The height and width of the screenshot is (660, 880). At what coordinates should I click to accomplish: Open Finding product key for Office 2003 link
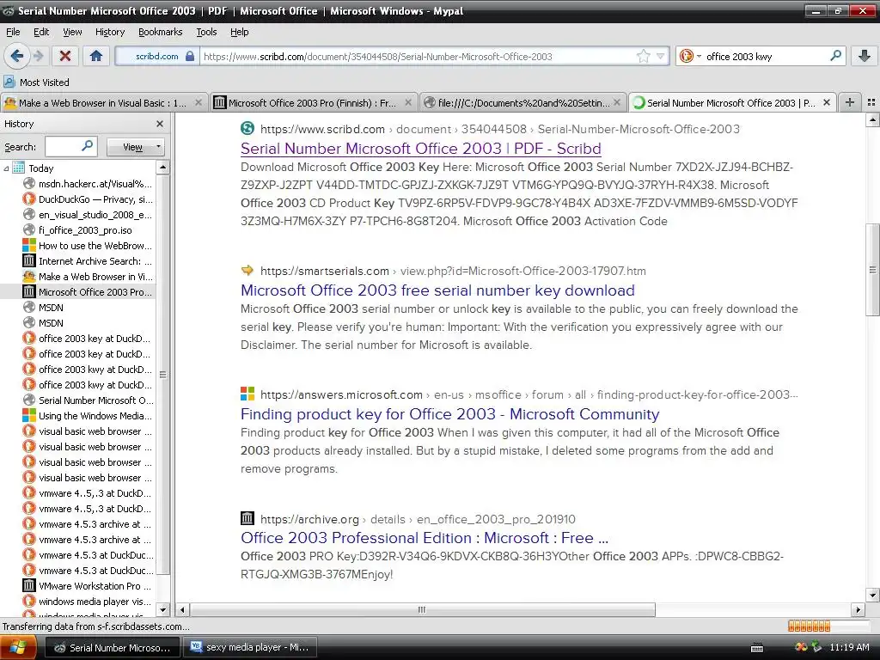coord(450,414)
